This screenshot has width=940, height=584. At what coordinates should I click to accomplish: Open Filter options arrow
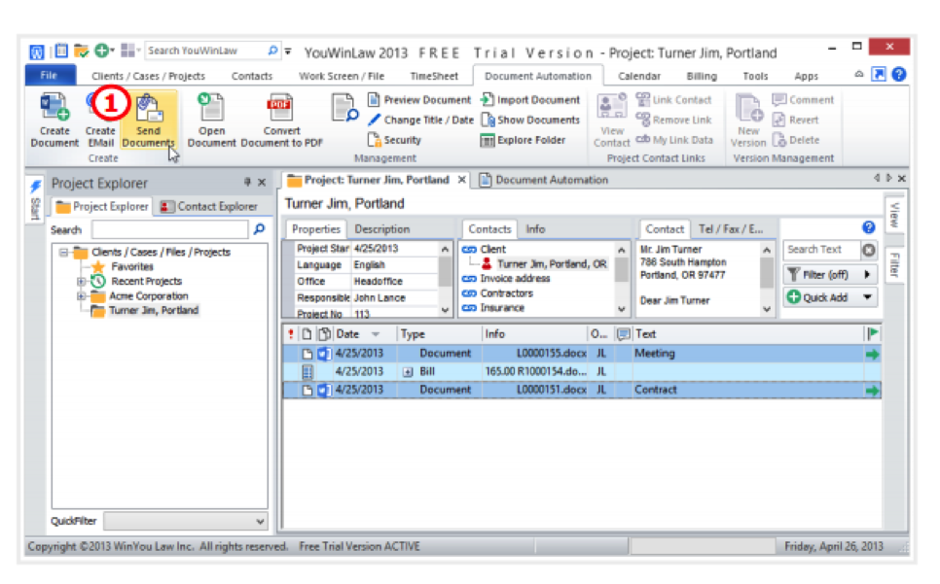867,275
